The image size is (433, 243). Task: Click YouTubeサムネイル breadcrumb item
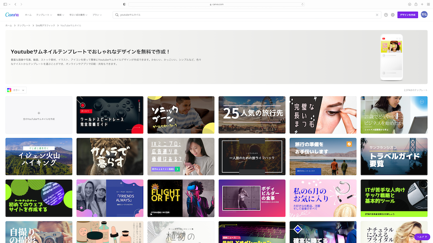click(x=71, y=25)
